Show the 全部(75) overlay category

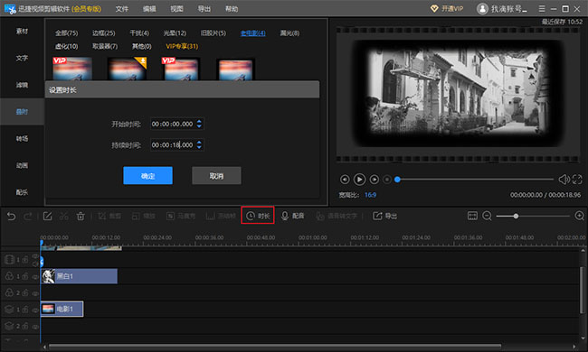tap(66, 33)
